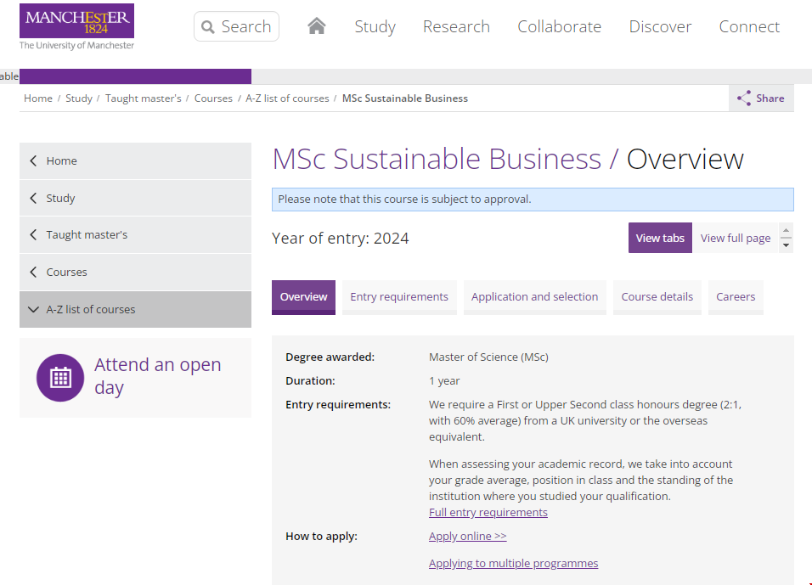Open the Course details tab
Image resolution: width=812 pixels, height=585 pixels.
(x=657, y=297)
